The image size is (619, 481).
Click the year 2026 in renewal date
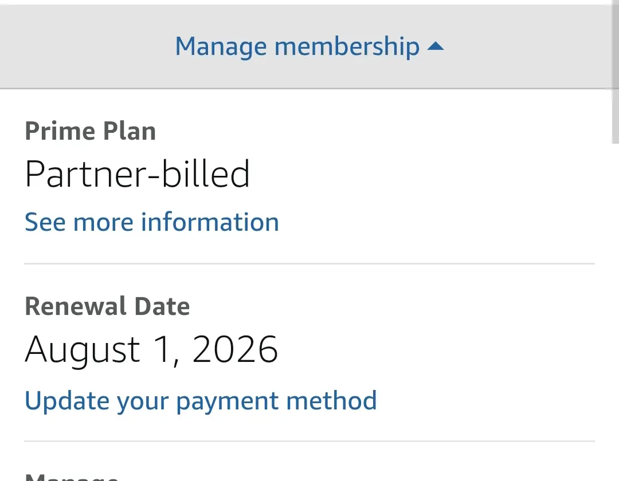coord(236,349)
